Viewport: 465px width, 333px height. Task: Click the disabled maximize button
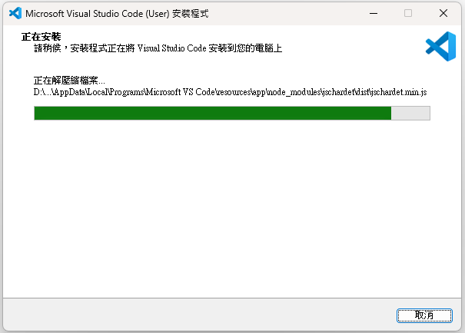408,13
